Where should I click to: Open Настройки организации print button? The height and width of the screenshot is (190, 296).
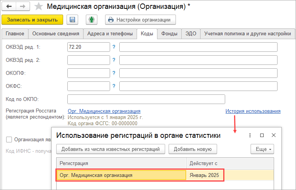pyautogui.click(x=140, y=20)
